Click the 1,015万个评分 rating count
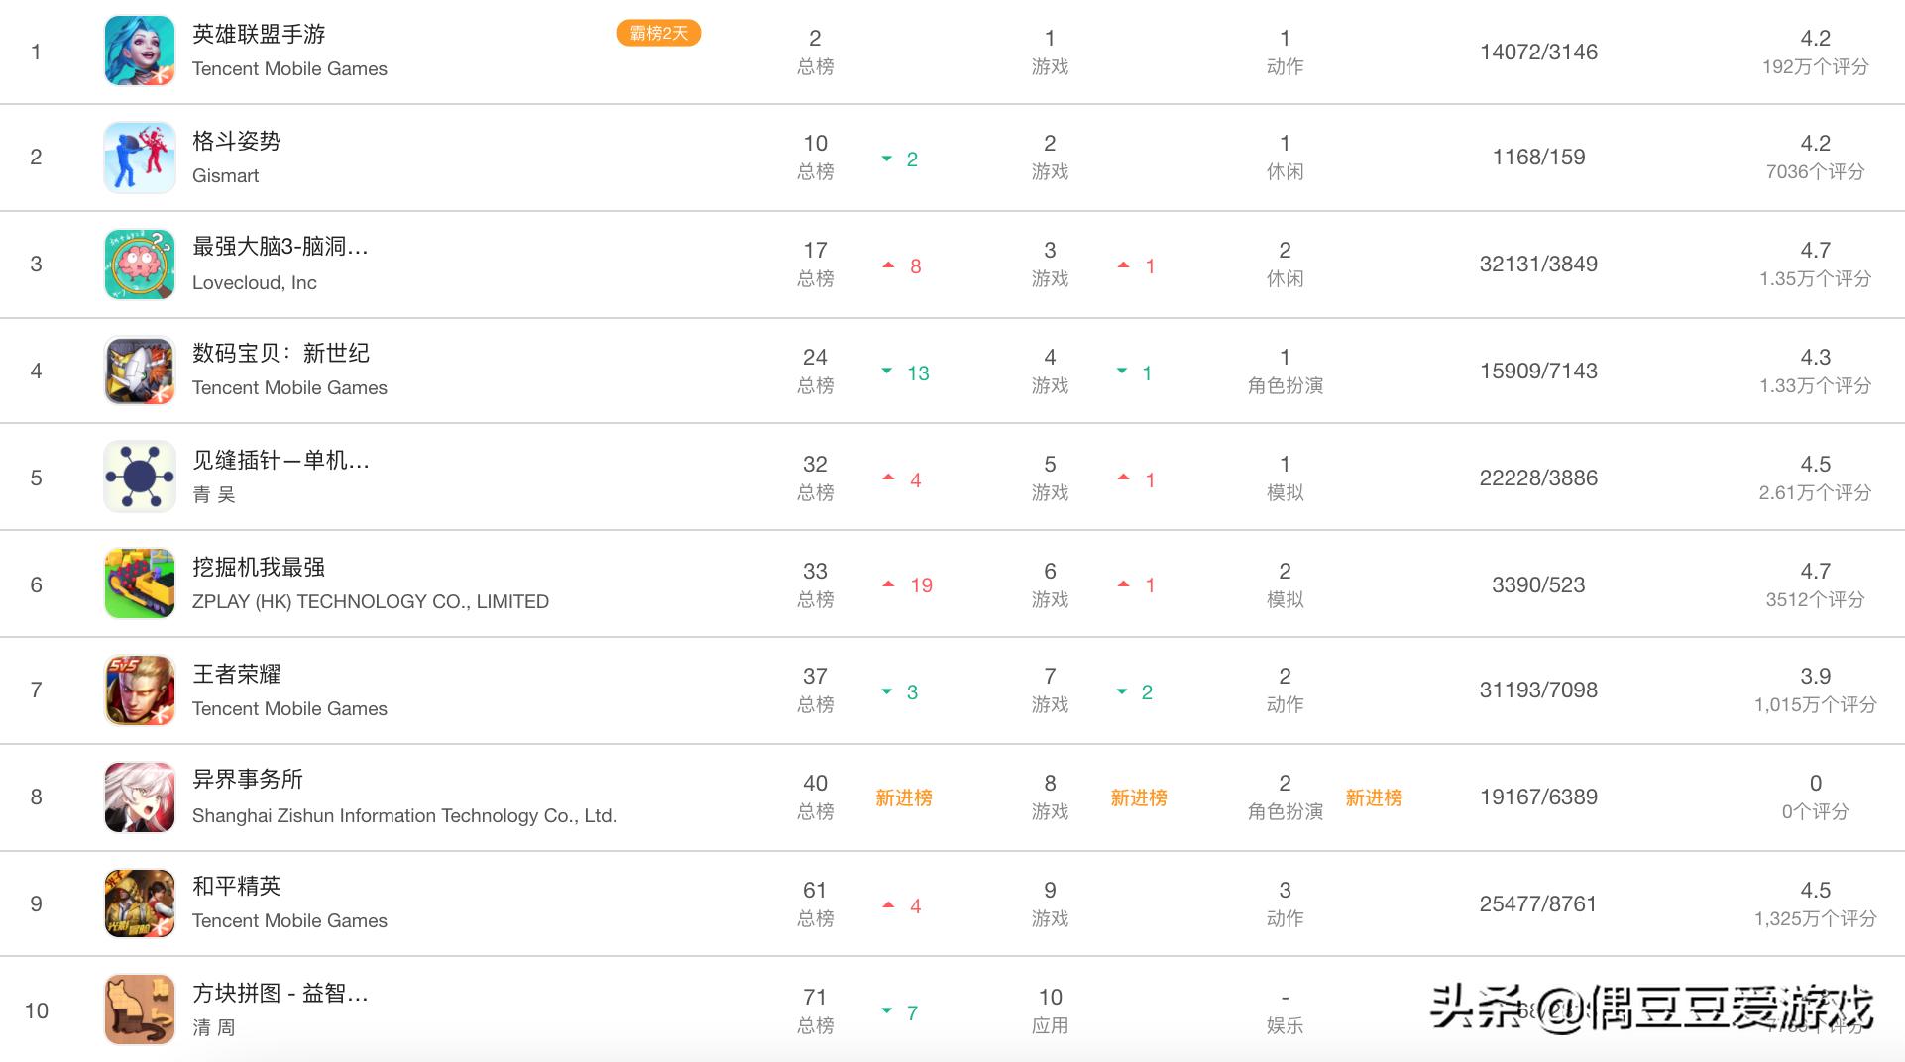1905x1062 pixels. pos(1815,705)
